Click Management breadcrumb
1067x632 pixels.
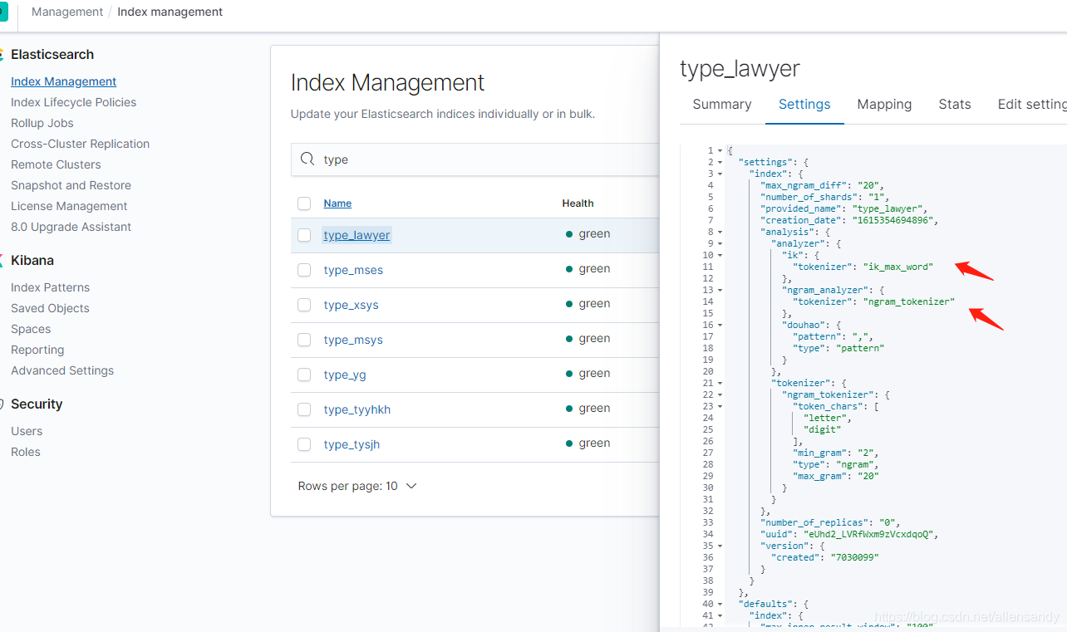(67, 12)
